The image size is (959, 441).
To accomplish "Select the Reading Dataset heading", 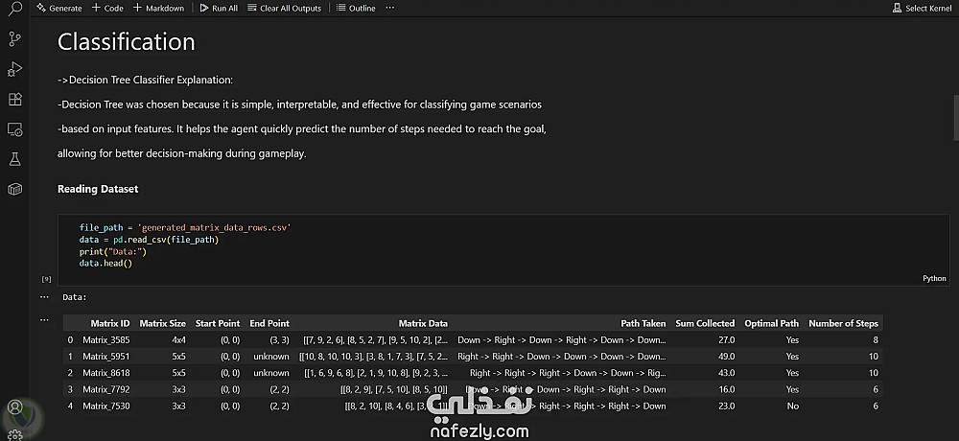I will pos(98,189).
